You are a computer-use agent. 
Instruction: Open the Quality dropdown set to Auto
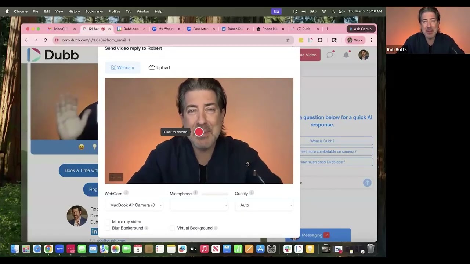(264, 205)
